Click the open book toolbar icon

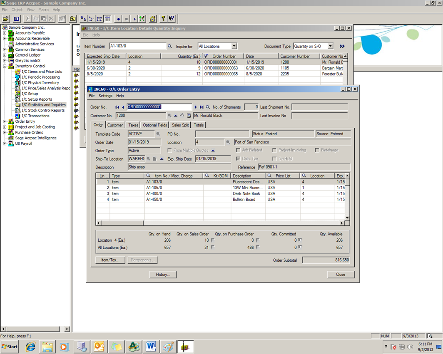16,19
